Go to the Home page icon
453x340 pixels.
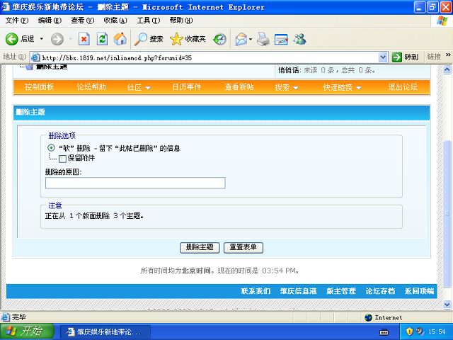pos(120,39)
